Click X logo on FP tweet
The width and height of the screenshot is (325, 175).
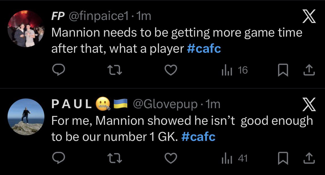pos(309,16)
